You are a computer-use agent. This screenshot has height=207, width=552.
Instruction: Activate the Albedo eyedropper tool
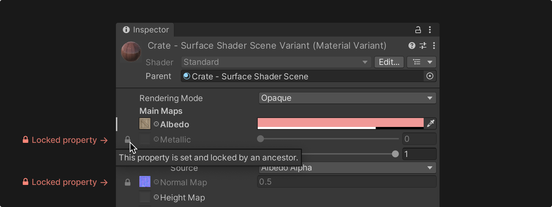(x=431, y=124)
